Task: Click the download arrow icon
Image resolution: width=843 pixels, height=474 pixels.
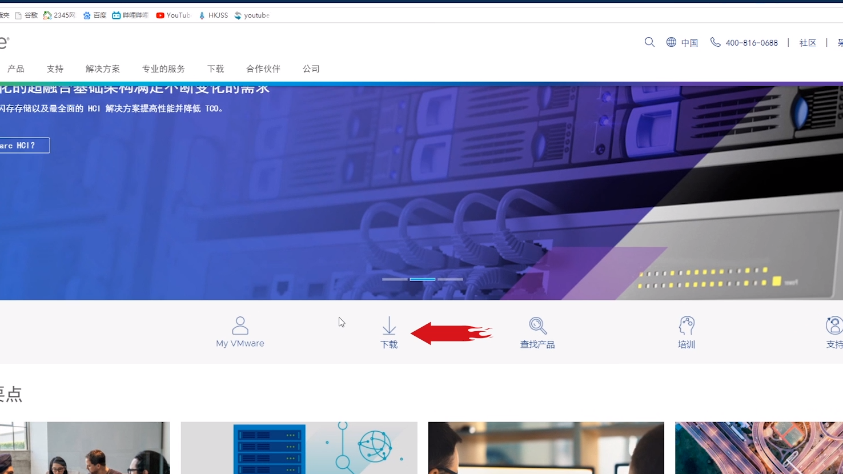Action: point(389,326)
